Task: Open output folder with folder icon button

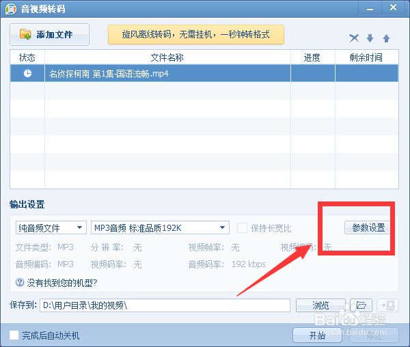Action: (361, 305)
